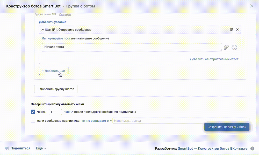259x155 pixels.
Task: Click "+ Добавить группу шагов" button
Action: click(x=56, y=89)
